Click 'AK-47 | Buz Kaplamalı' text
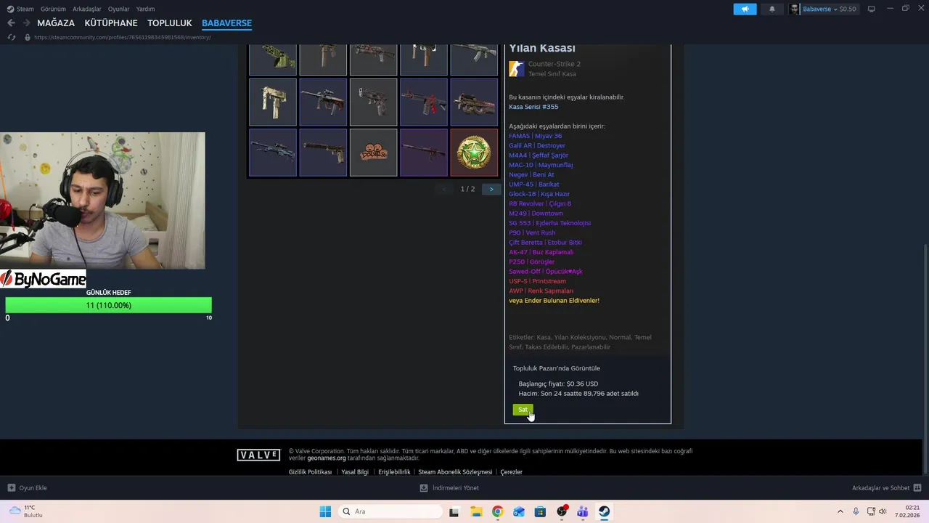The image size is (929, 523). pos(541,252)
